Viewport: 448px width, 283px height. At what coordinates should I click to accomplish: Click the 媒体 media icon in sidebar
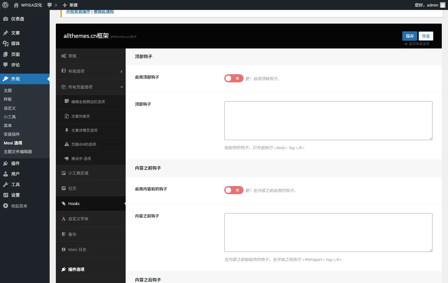tap(6, 43)
